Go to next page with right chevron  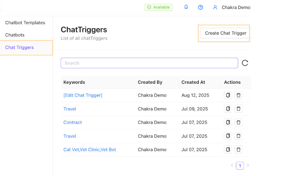[248, 165]
